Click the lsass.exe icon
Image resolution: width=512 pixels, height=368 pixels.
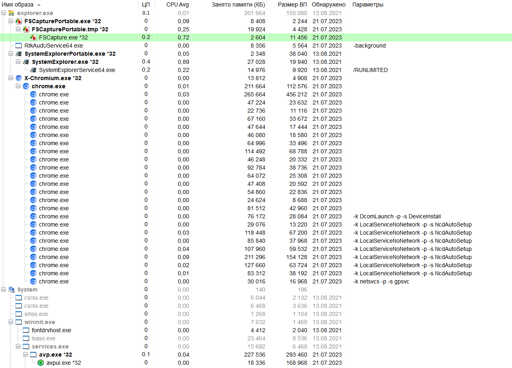click(x=26, y=338)
